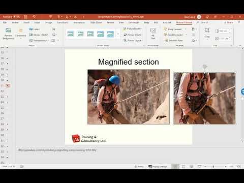This screenshot has width=244, height=183.
Task: Open the Design tab
Action: pyautogui.click(x=48, y=22)
